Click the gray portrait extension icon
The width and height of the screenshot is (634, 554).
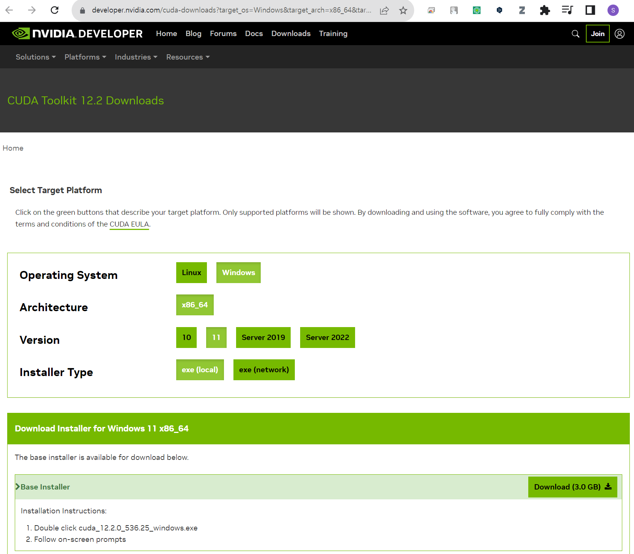pos(454,11)
